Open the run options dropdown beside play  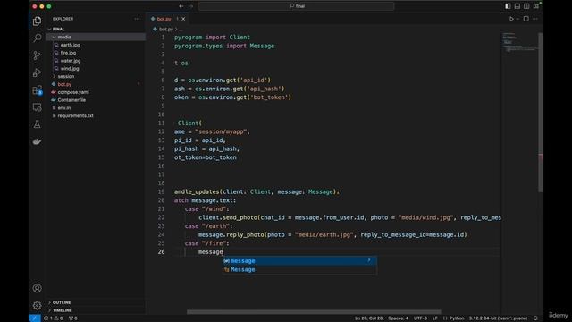click(517, 19)
